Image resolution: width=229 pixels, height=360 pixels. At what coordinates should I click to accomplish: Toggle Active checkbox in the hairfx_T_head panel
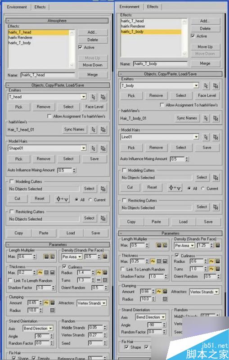coord(80,47)
